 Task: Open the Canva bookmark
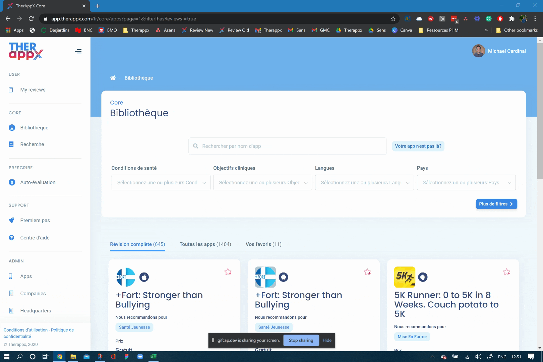click(x=402, y=30)
